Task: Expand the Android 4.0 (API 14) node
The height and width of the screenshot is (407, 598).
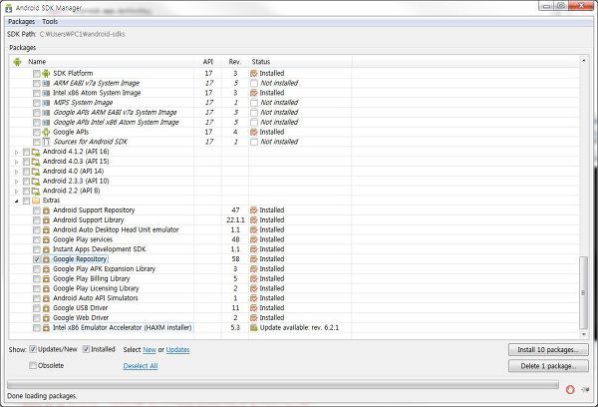Action: 16,172
